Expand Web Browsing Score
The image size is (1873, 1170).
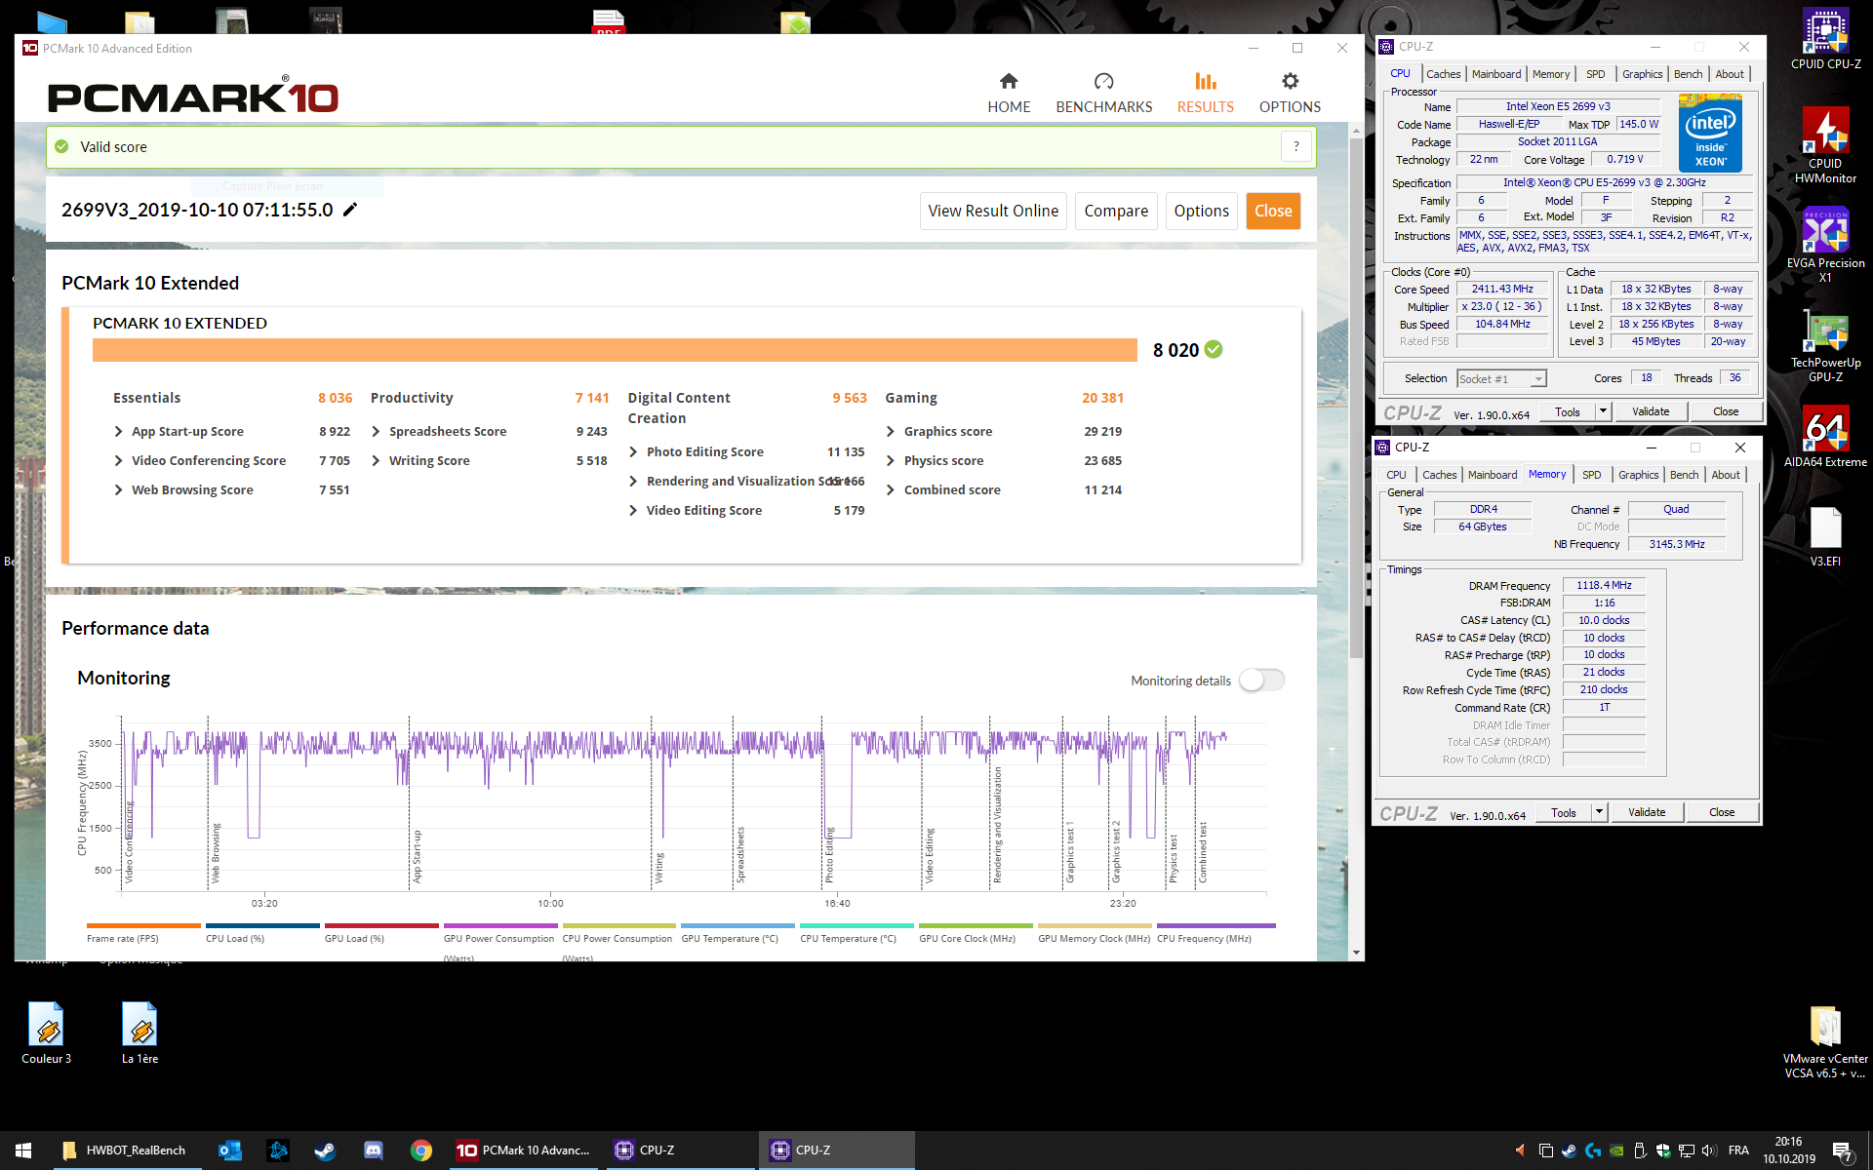click(x=118, y=489)
